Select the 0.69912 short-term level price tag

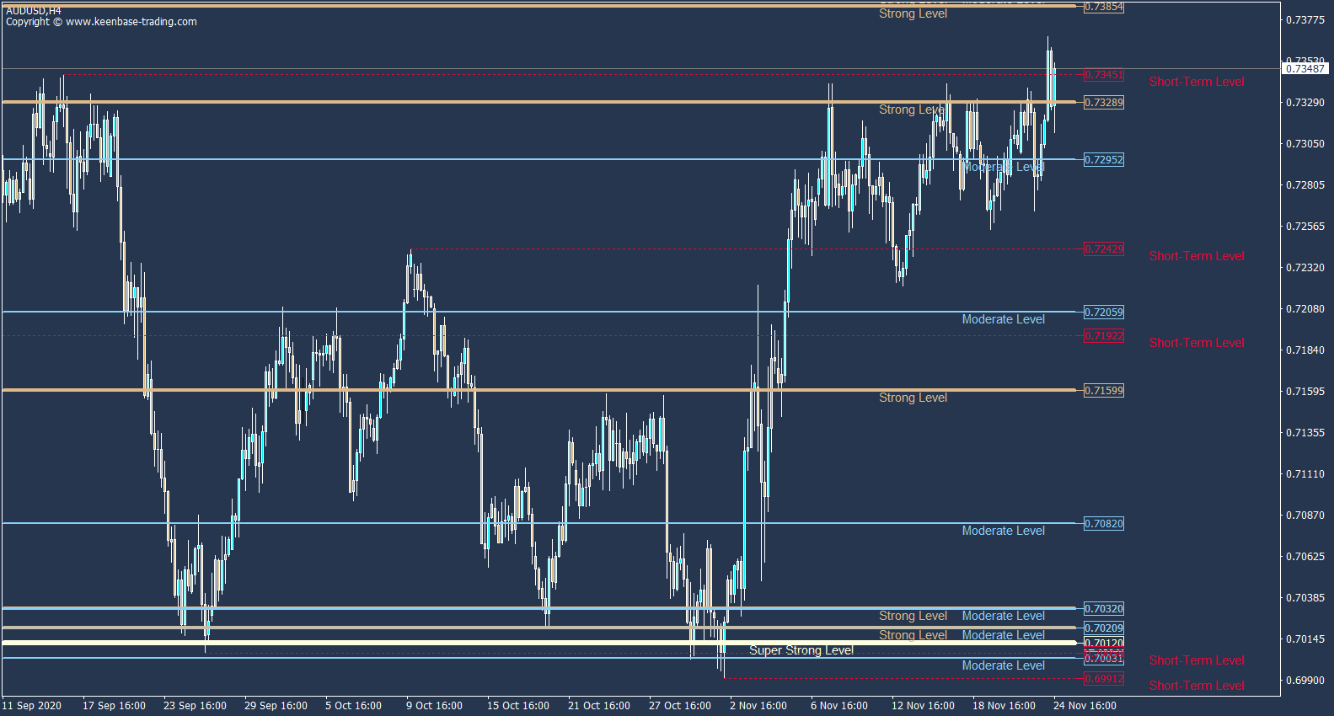click(x=1103, y=679)
